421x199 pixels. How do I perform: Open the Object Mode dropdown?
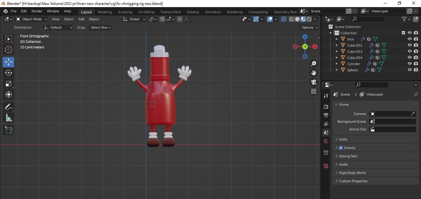[x=31, y=19]
